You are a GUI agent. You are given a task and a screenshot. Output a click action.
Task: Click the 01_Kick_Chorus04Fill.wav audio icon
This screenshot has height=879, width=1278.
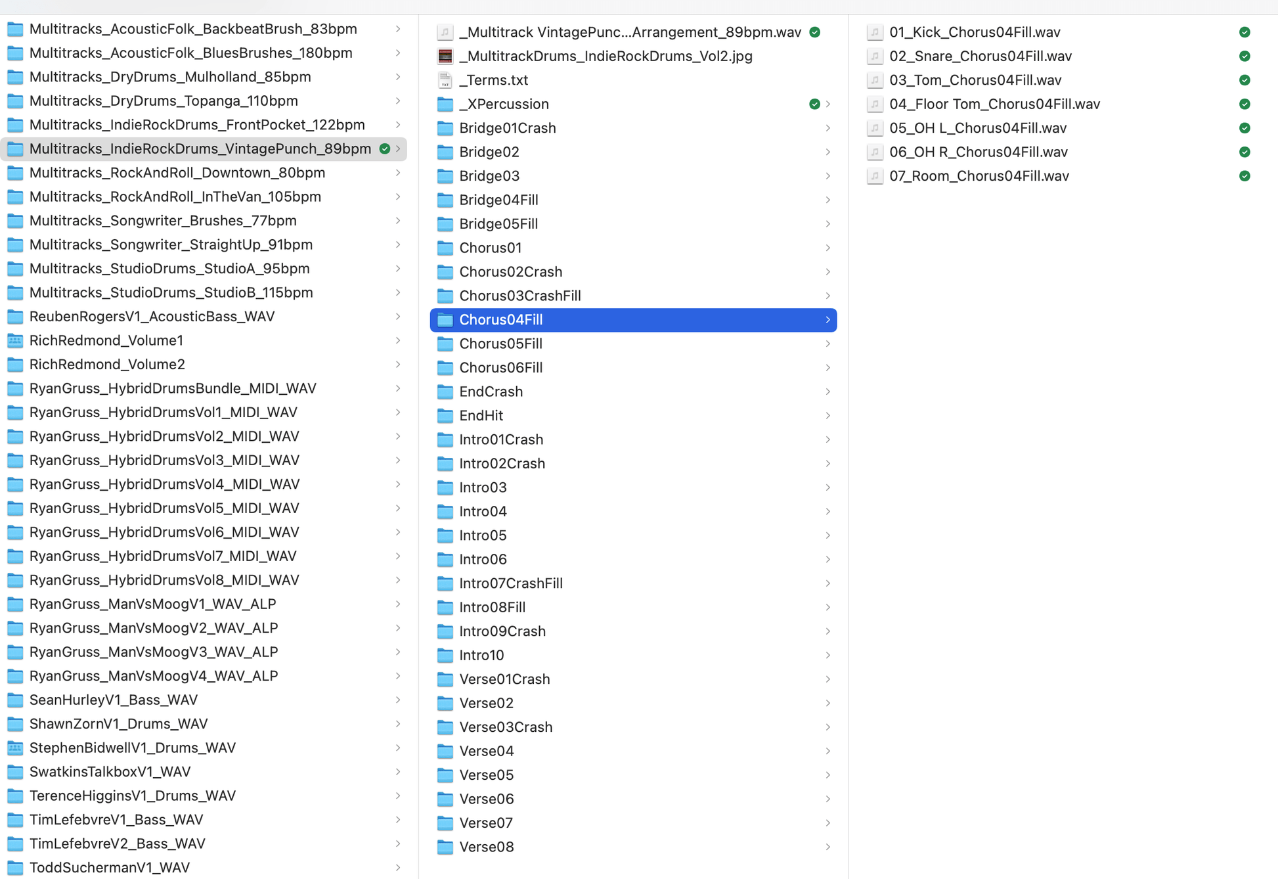874,32
